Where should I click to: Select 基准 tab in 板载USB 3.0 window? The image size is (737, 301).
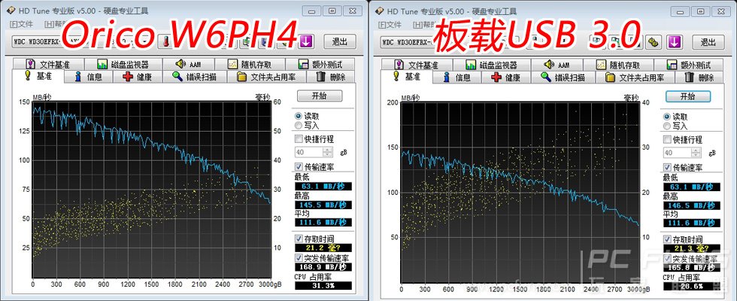point(407,76)
